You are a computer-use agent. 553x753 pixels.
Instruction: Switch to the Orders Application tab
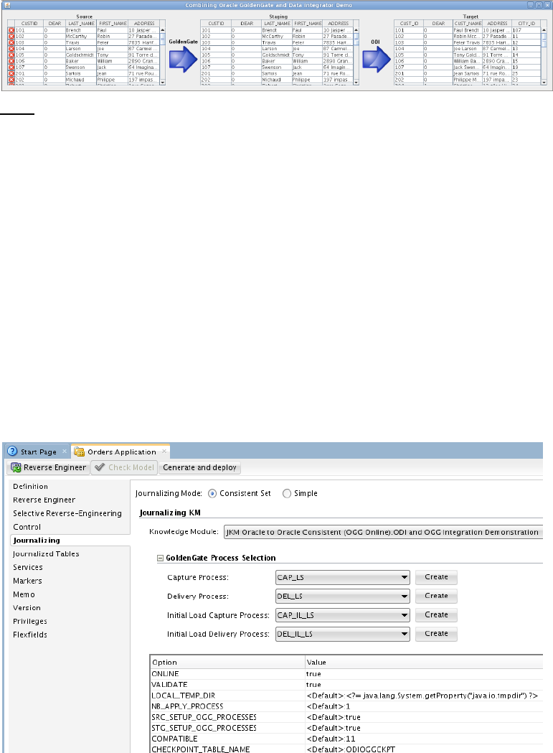(121, 452)
